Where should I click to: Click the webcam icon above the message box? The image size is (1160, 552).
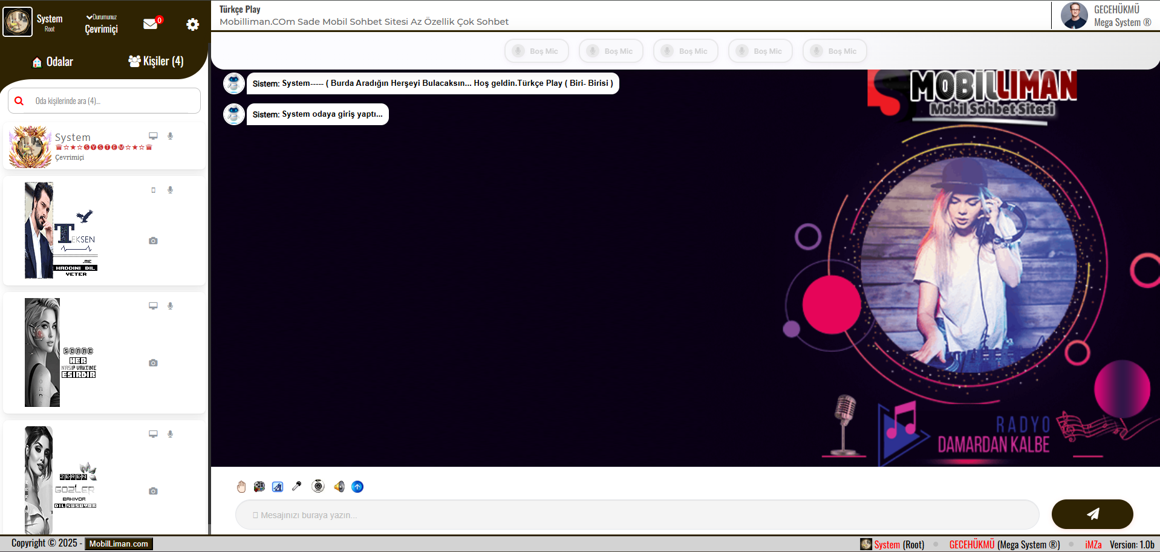(x=318, y=486)
